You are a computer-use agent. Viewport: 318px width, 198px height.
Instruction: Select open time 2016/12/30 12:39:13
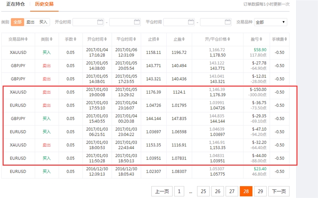[x=97, y=171]
